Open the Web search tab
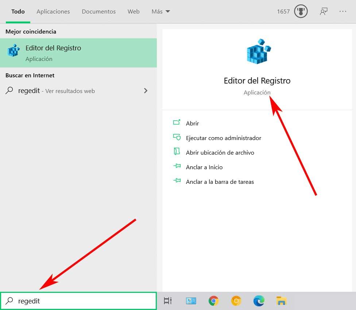Viewport: 356px width, 310px height. pyautogui.click(x=133, y=12)
